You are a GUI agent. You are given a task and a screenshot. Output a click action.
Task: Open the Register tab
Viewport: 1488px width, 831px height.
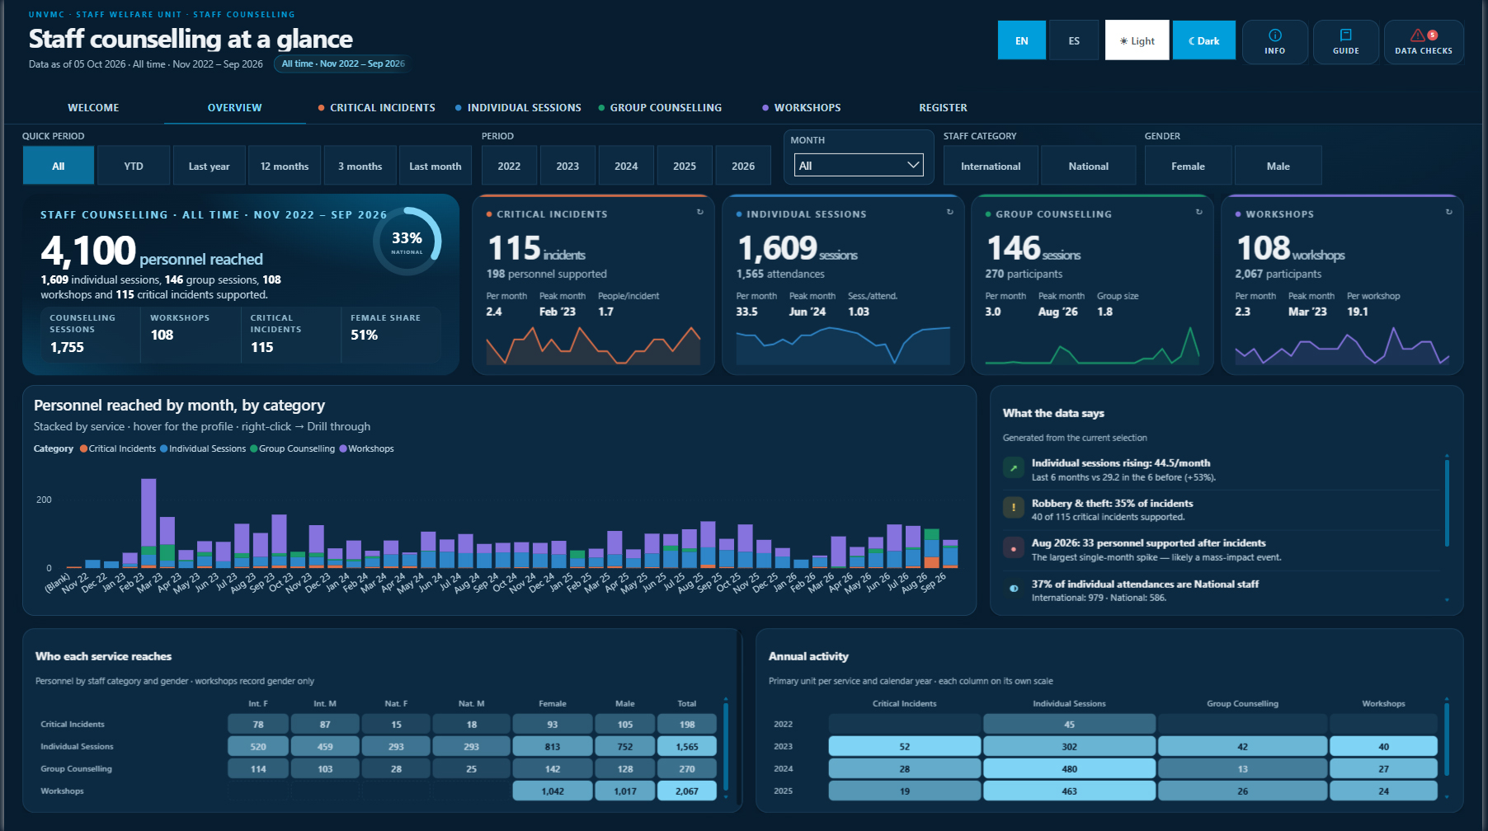(943, 108)
